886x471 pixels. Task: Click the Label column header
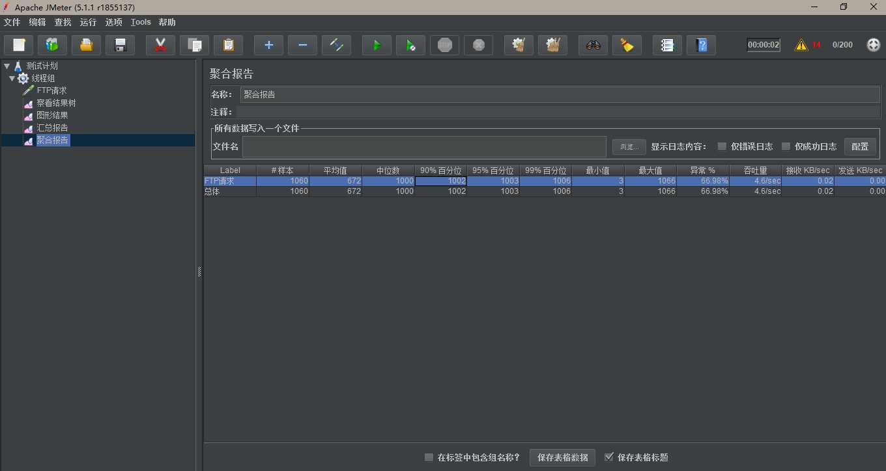click(230, 170)
